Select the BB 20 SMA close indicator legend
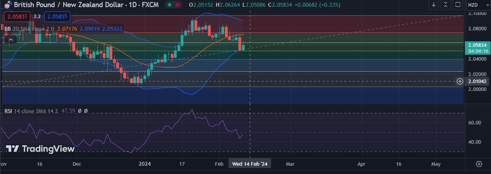491x174 pixels. 30,29
